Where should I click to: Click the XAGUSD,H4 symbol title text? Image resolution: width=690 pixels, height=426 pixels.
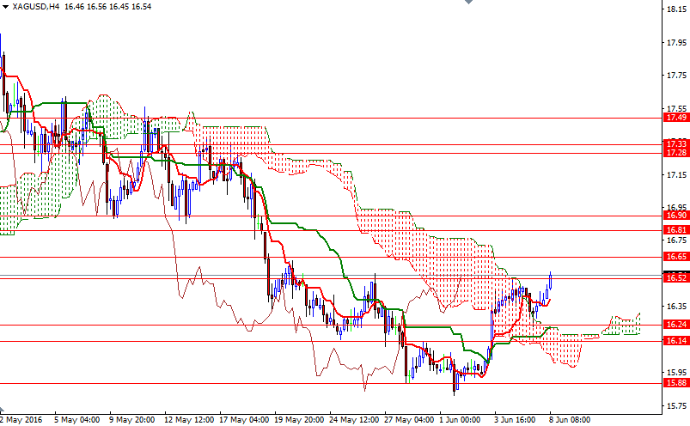click(32, 7)
